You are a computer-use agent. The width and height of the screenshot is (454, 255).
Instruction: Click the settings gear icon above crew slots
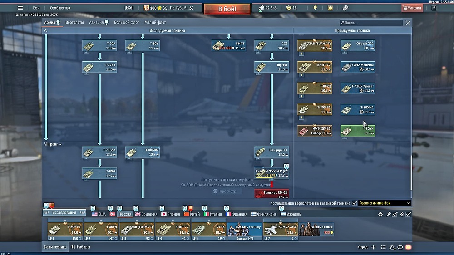[380, 214]
